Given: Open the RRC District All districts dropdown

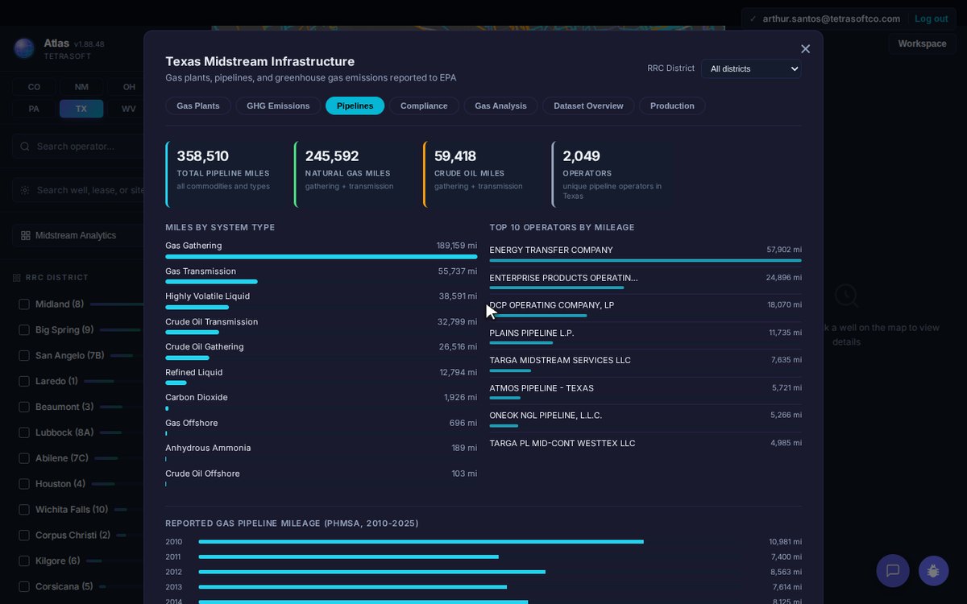Looking at the screenshot, I should (751, 68).
